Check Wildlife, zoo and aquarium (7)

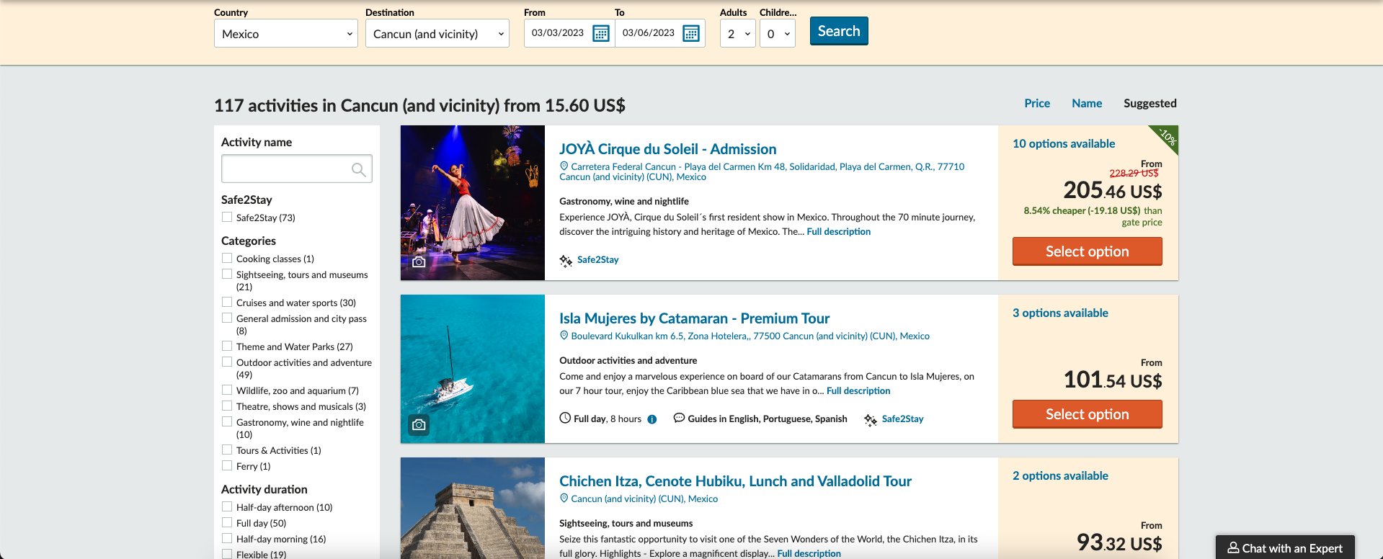[227, 390]
